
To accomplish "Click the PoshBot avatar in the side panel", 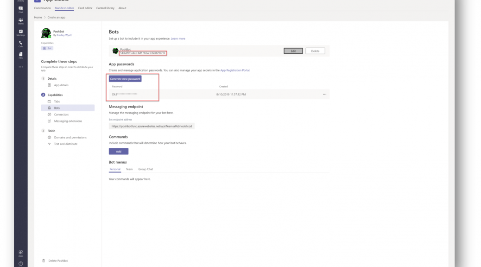I will (46, 33).
